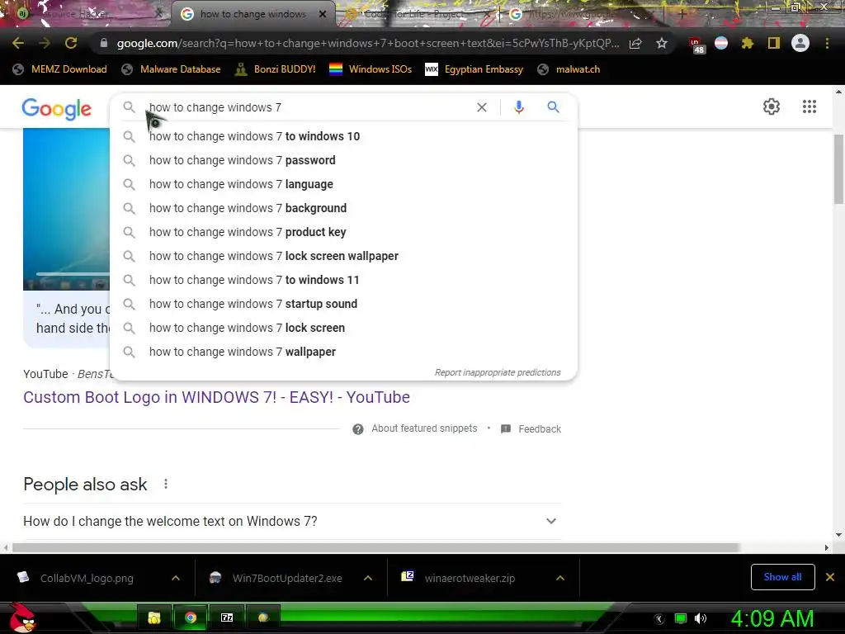Image resolution: width=845 pixels, height=634 pixels.
Task: Open file explorer from the taskbar
Action: pyautogui.click(x=154, y=617)
